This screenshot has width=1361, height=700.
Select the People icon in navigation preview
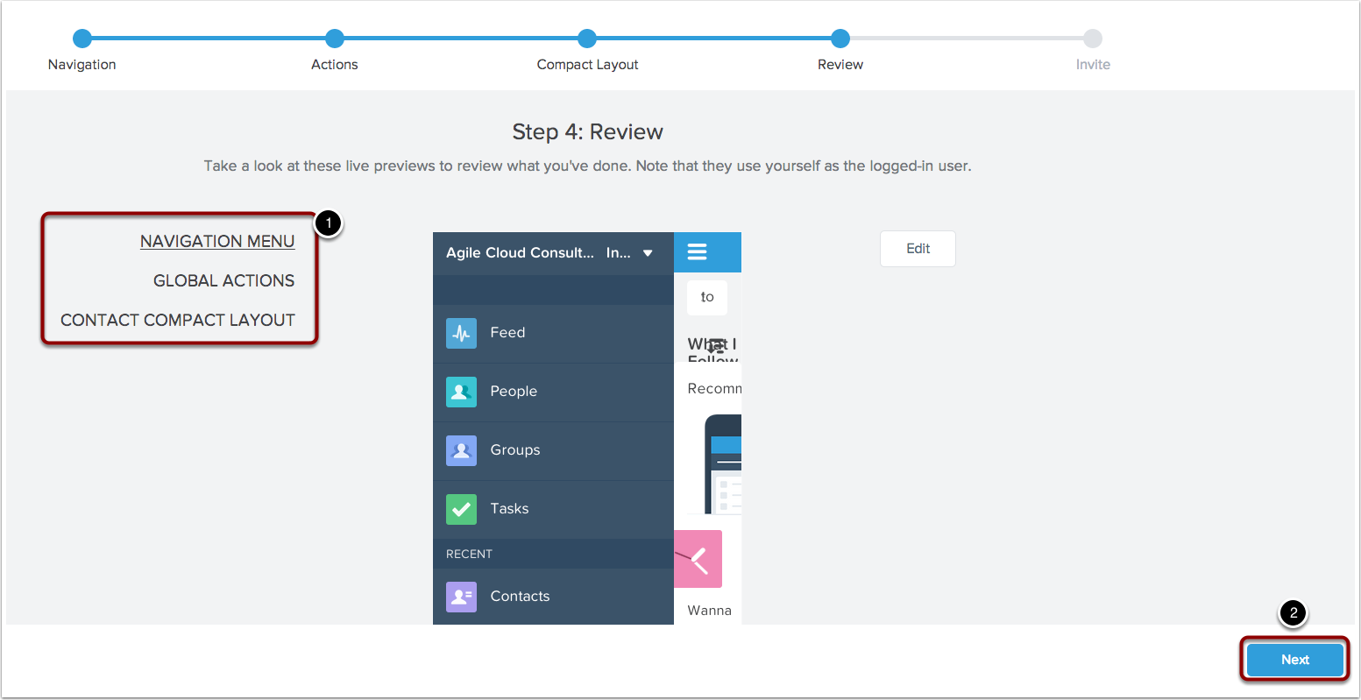click(x=461, y=392)
